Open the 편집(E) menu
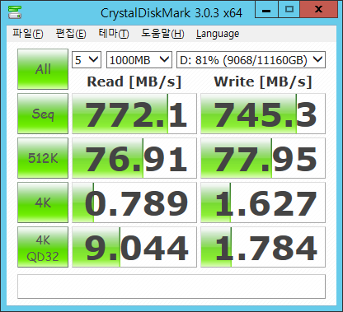 coord(71,34)
